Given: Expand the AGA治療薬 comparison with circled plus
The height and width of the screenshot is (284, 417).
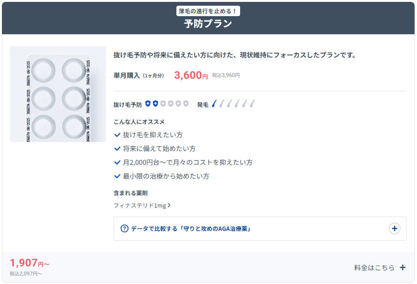Looking at the screenshot, I should pos(394,228).
